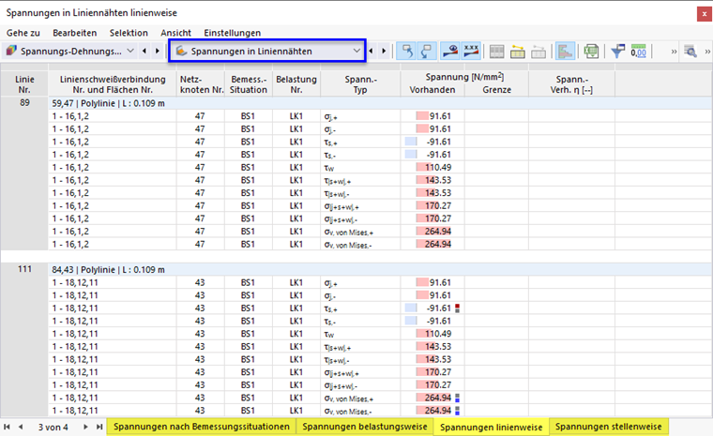Click red marker beside -91.61 in line 111
The image size is (713, 436).
point(457,308)
